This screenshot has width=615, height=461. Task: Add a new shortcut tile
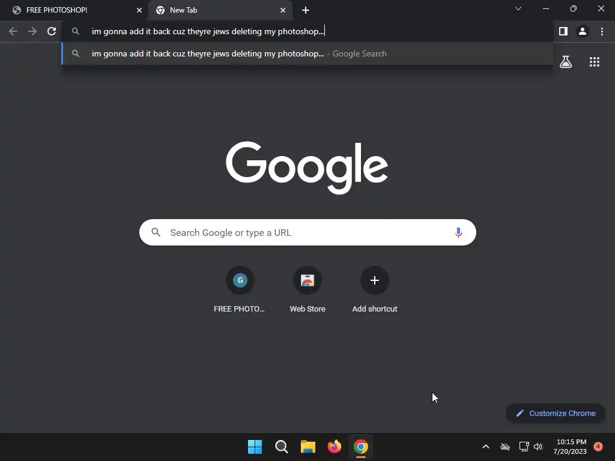(x=375, y=290)
